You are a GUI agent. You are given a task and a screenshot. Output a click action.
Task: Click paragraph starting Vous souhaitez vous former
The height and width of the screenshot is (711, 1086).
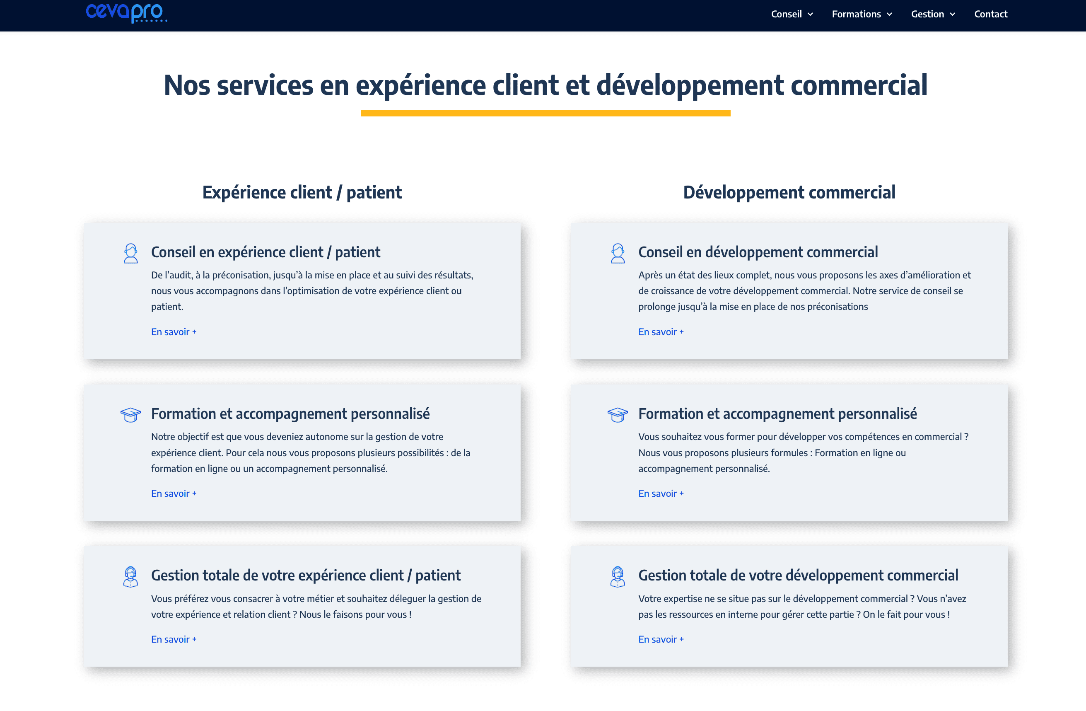tap(803, 452)
